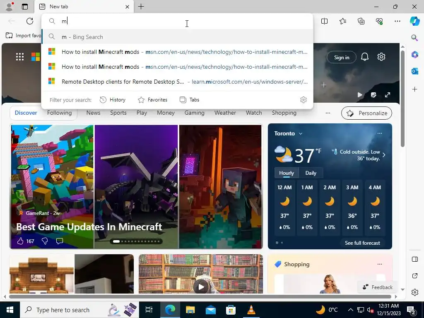Filter search by Tabs

189,100
